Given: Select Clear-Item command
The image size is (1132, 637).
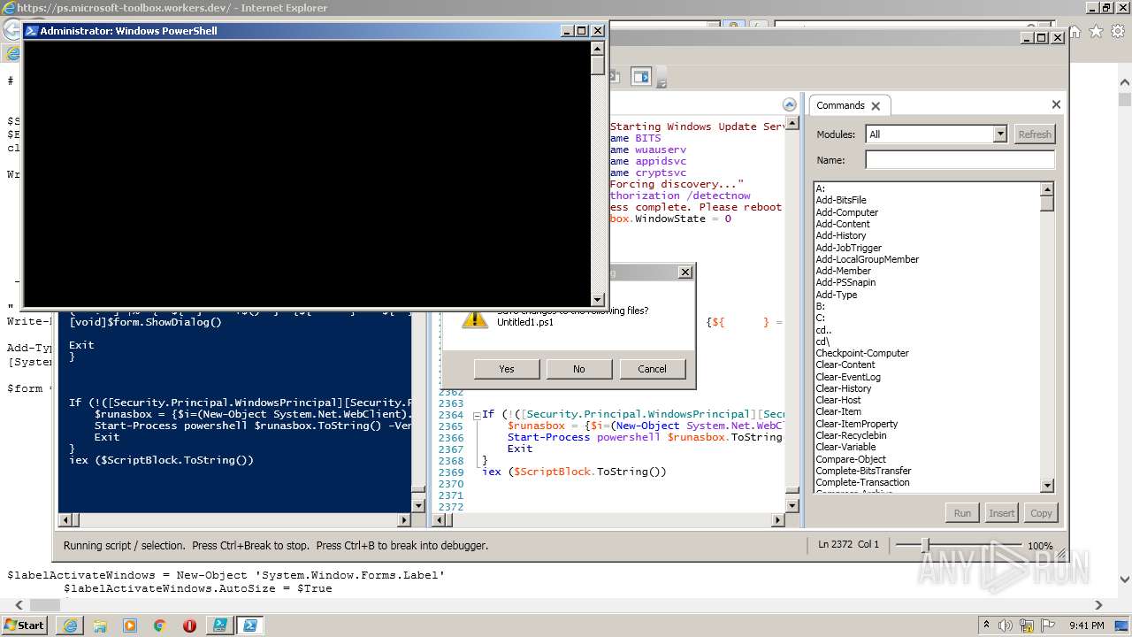Looking at the screenshot, I should [x=838, y=411].
